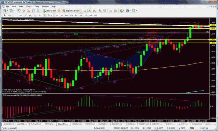Expand the New Chart dropdown arrow
Screen dimensions: 218x131
tap(8, 11)
